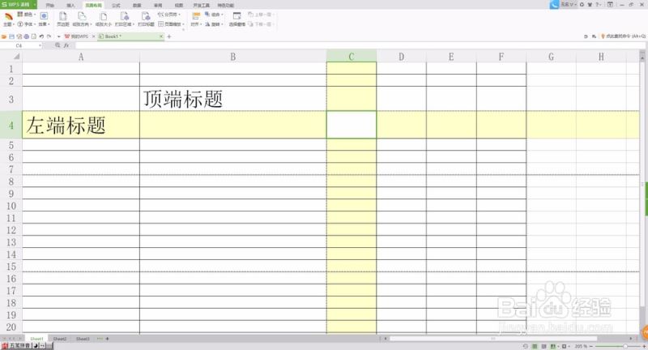Open the 组合 group dropdown
This screenshot has height=350, width=648.
click(214, 15)
